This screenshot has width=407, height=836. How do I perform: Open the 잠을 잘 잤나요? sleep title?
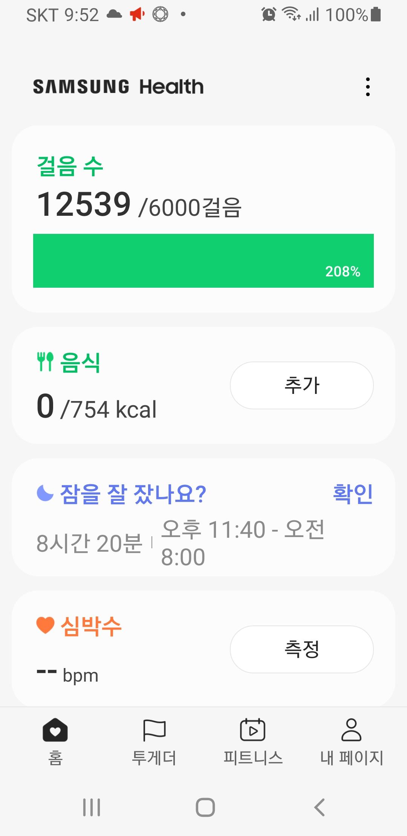(133, 494)
